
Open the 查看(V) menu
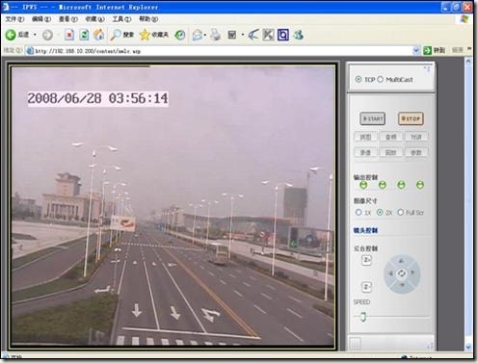pos(67,19)
